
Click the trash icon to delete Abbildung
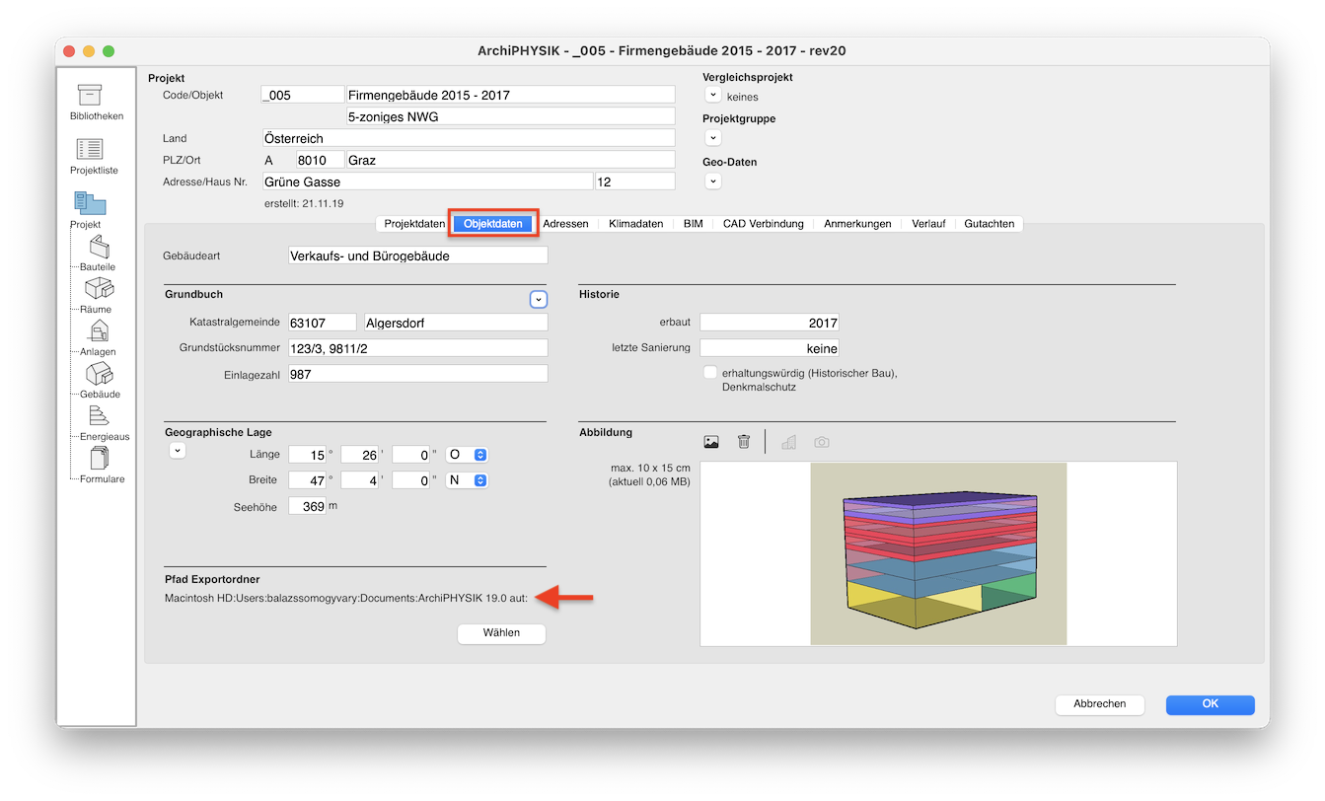pyautogui.click(x=744, y=442)
